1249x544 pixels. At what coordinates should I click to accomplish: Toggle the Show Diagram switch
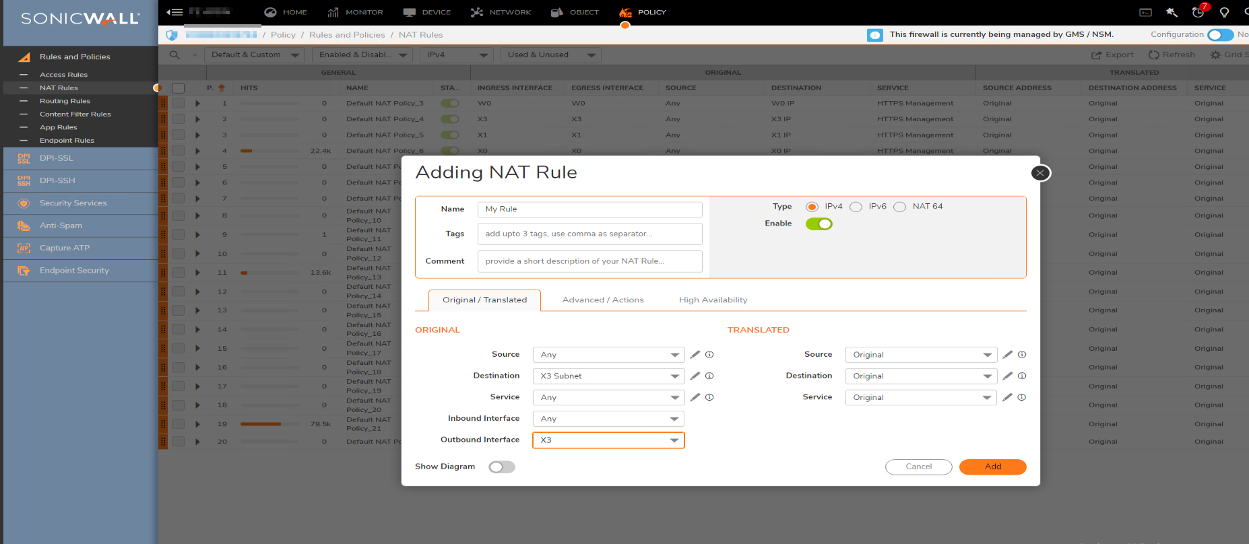point(502,467)
